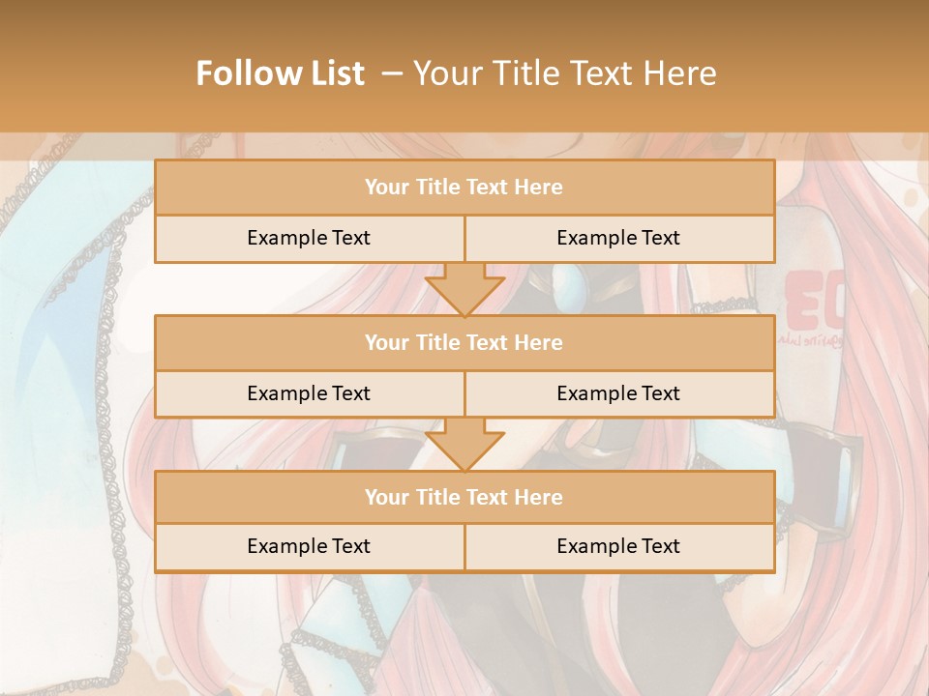Select "Your Title Text Here" in the slide heading
Screen dimensions: 929x696
point(565,73)
